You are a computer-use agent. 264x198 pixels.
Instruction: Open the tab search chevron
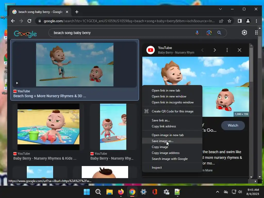point(220,9)
